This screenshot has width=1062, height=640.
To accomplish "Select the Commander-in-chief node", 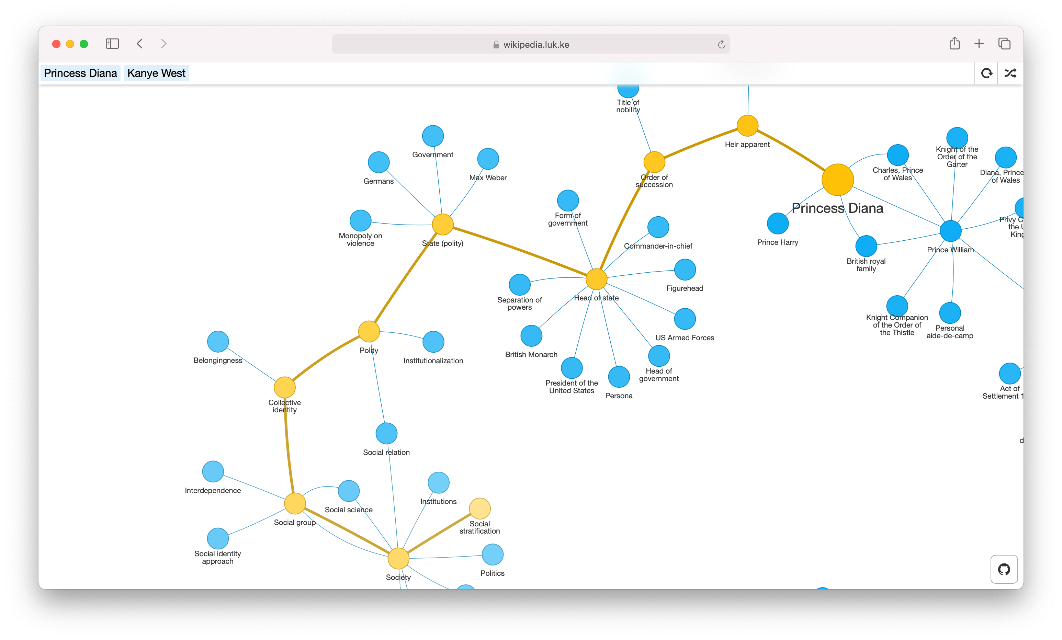I will pos(658,227).
